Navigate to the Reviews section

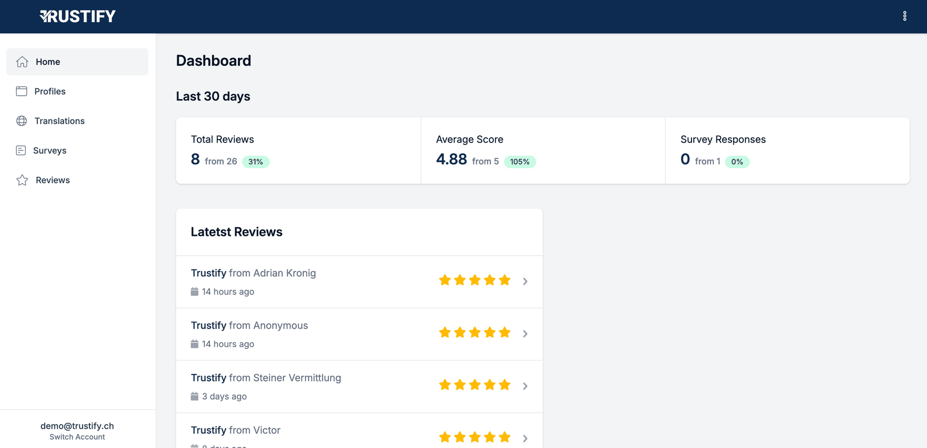tap(52, 180)
